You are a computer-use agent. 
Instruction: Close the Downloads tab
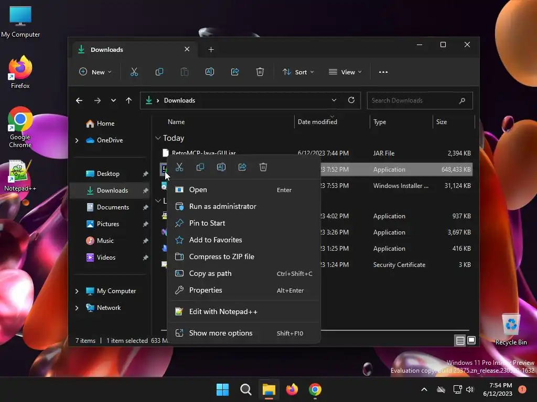(187, 49)
